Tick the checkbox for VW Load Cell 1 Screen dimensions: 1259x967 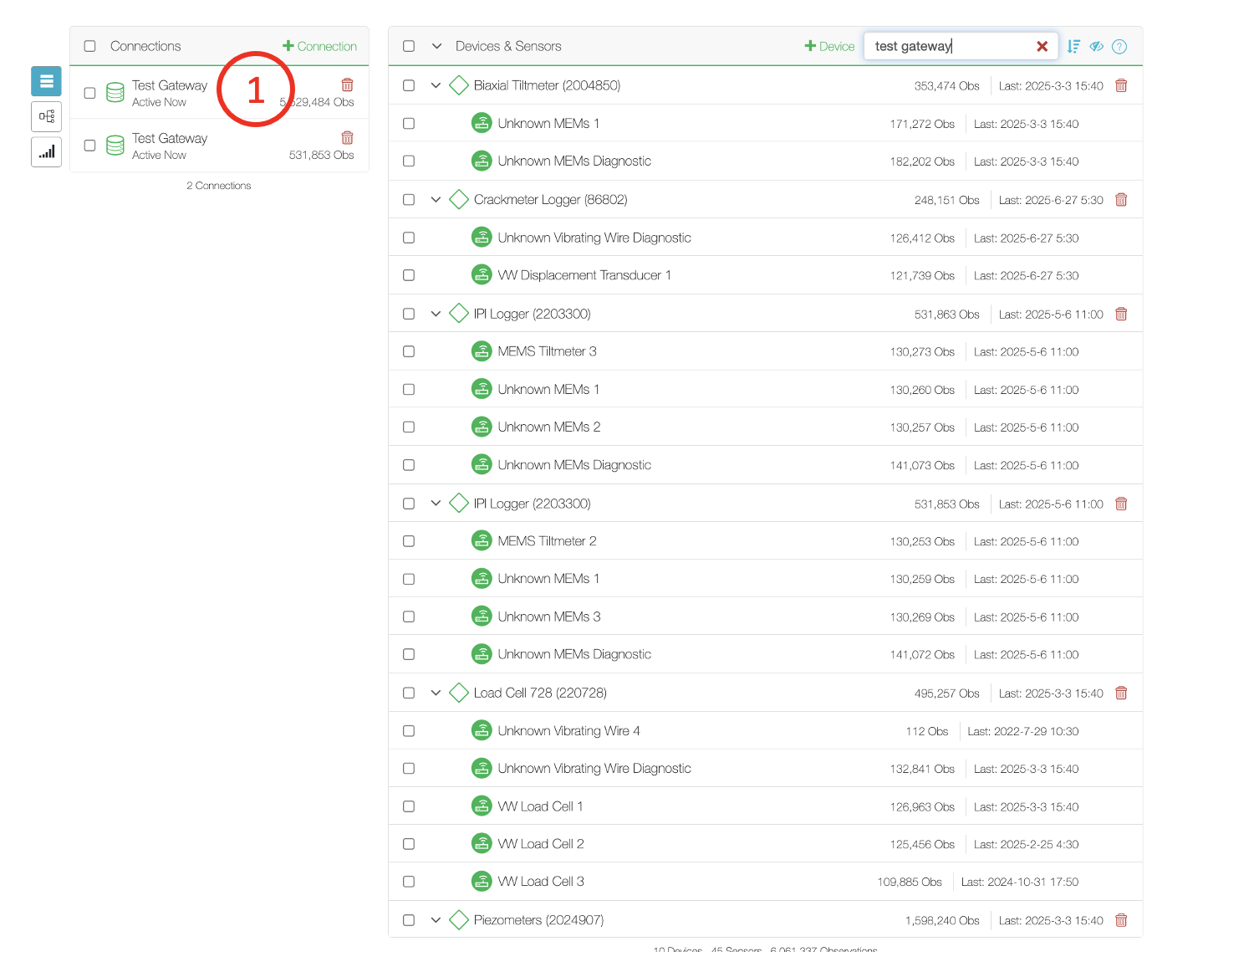(x=409, y=806)
